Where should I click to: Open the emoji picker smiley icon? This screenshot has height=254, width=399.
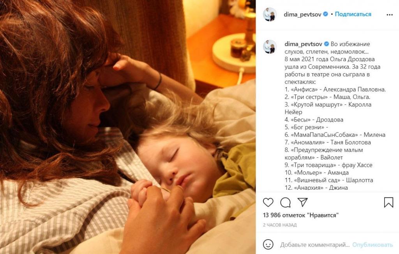[268, 244]
